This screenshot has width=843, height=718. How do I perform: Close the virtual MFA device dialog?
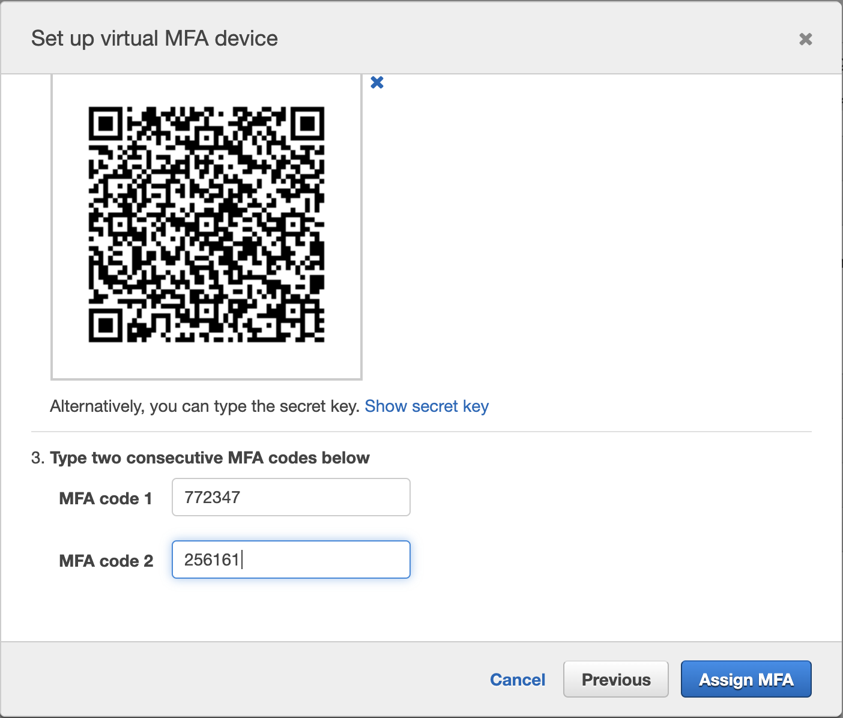tap(805, 39)
